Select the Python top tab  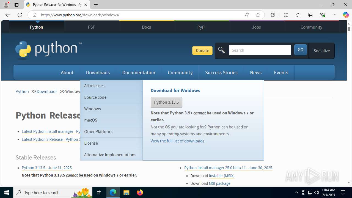(x=37, y=27)
